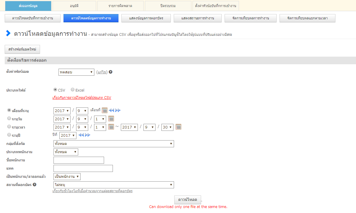Select the Excel file type option
This screenshot has height=213, width=356.
tap(73, 90)
